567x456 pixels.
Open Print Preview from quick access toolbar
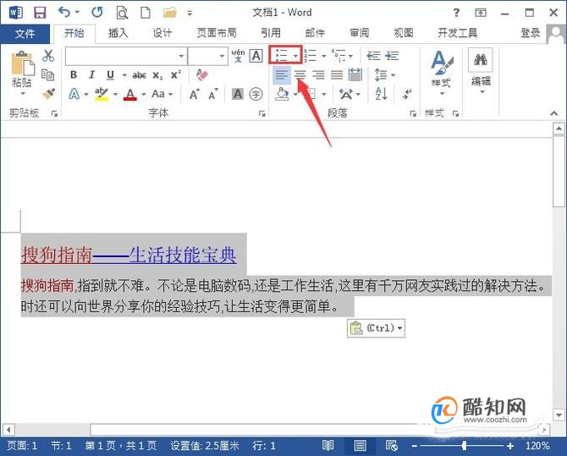tap(122, 13)
